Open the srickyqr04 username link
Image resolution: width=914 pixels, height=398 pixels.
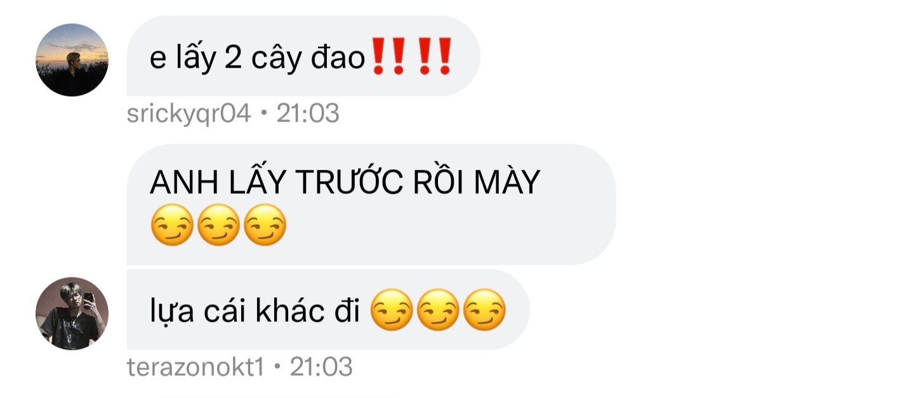tap(189, 114)
